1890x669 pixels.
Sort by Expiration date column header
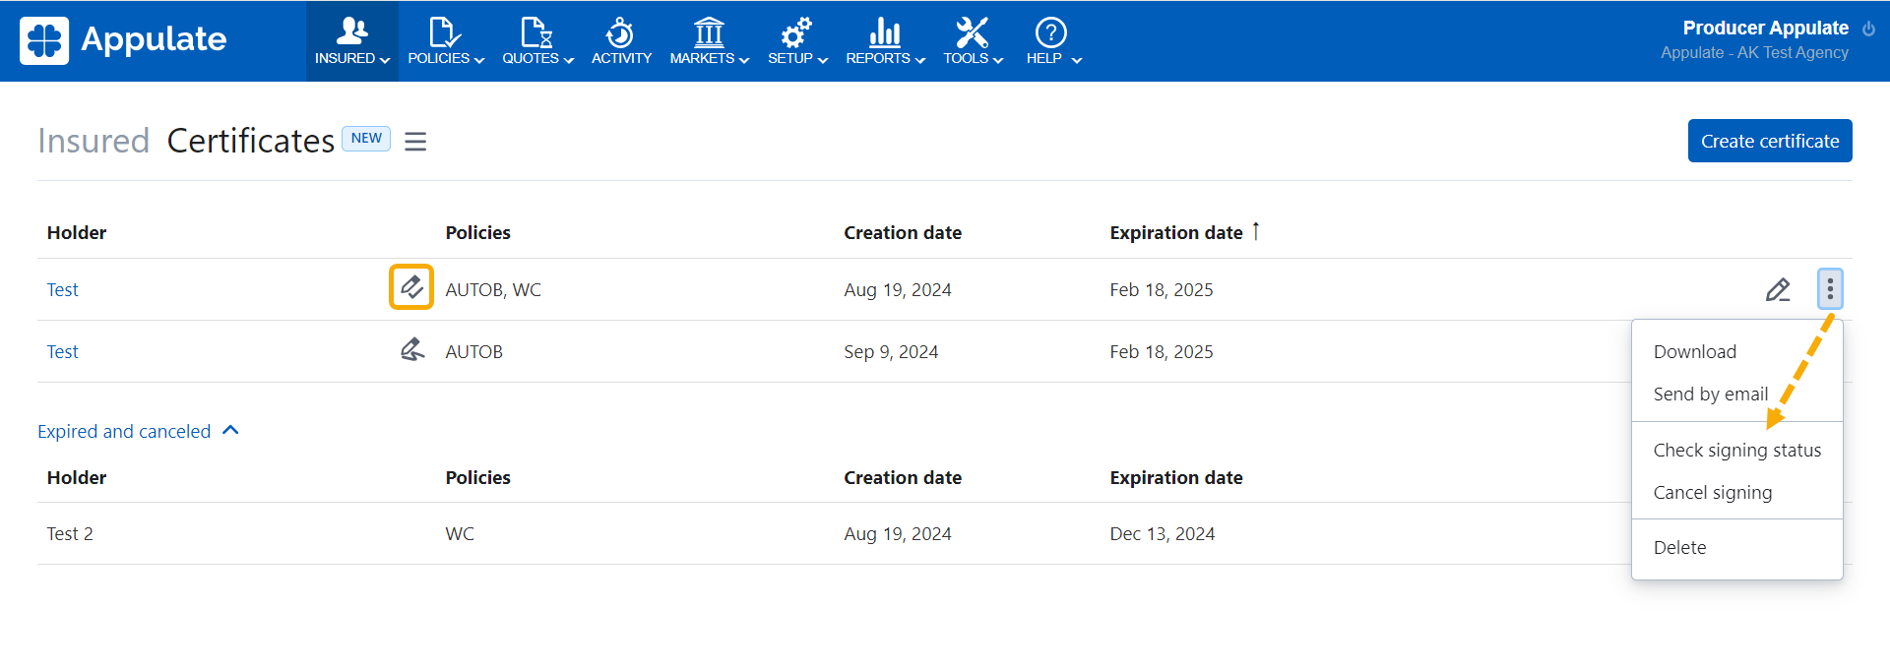tap(1175, 232)
